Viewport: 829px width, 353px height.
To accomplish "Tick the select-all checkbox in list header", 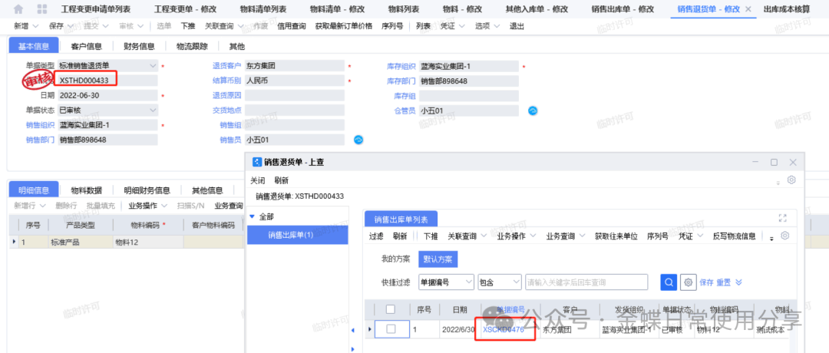I will (x=391, y=309).
